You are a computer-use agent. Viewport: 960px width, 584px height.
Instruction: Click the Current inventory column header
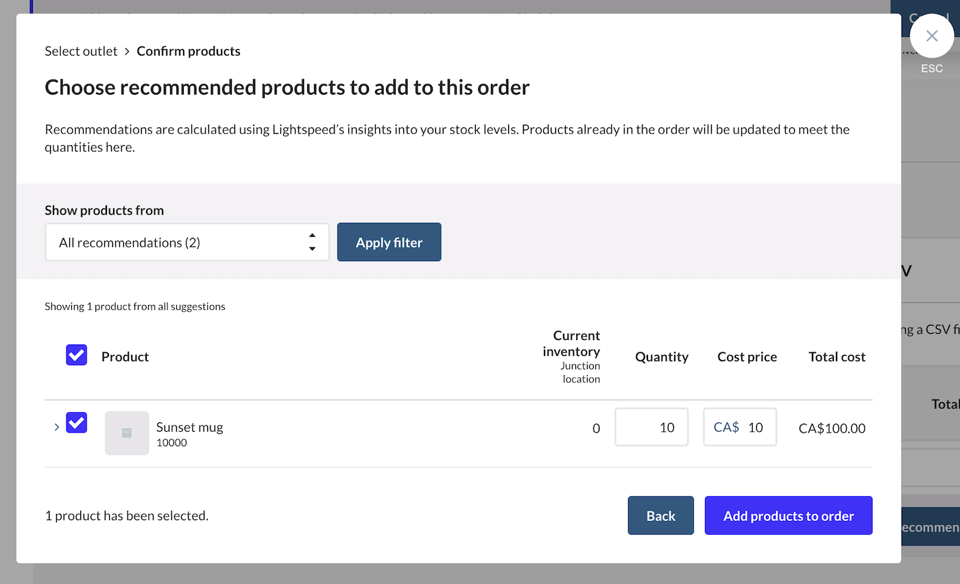tap(571, 343)
